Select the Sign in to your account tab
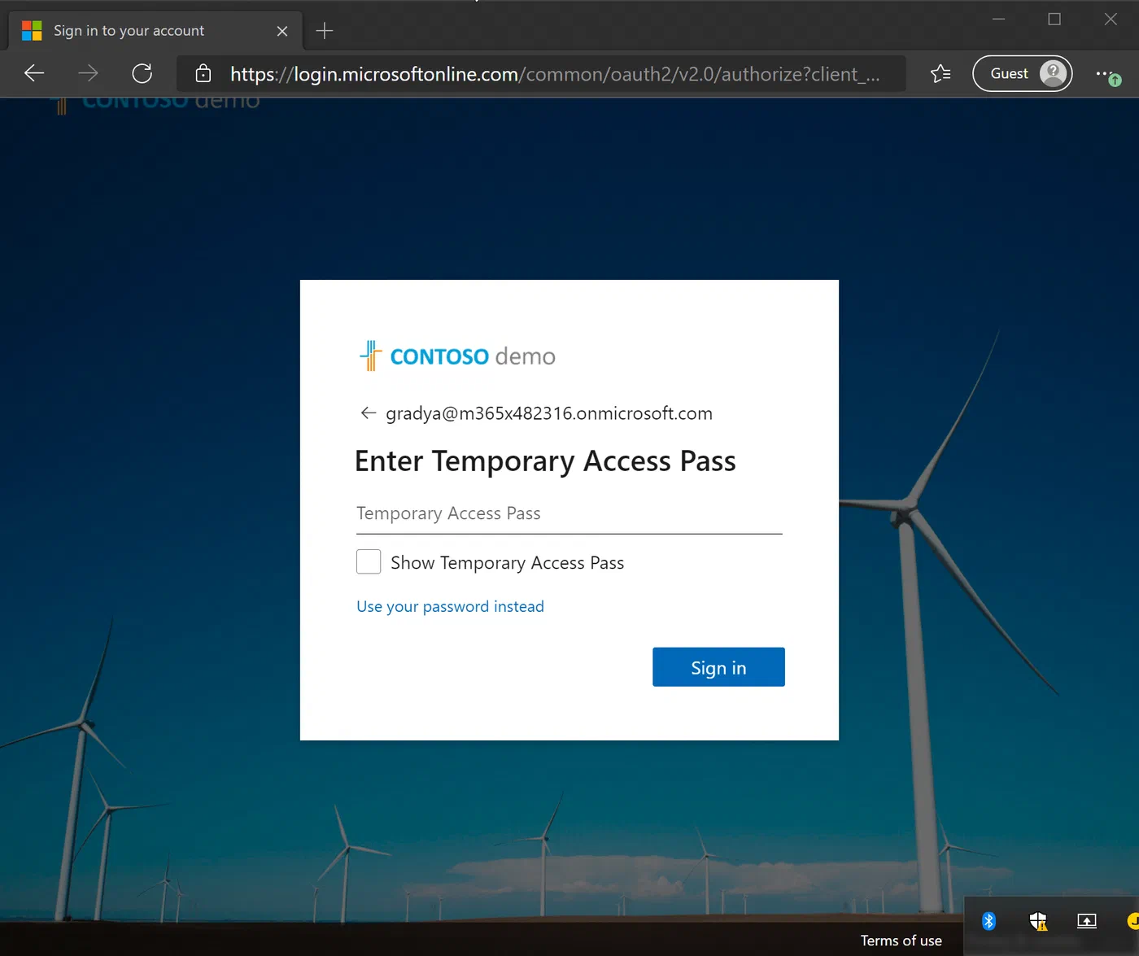Screen dimensions: 1139x956 pos(155,31)
